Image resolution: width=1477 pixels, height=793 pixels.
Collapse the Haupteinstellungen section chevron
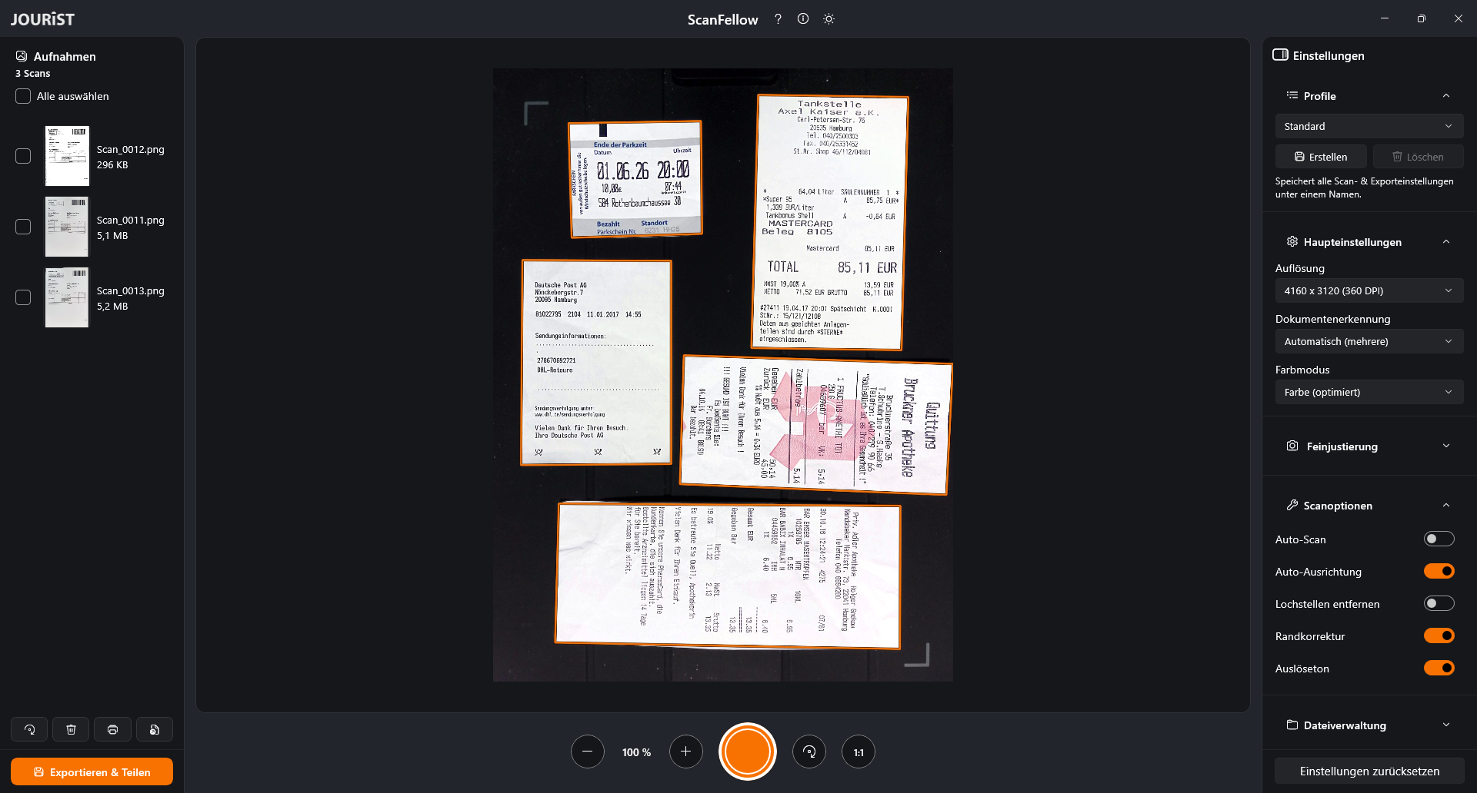1446,242
